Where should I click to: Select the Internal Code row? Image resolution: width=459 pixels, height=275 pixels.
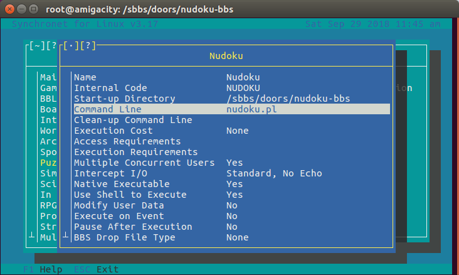pyautogui.click(x=232, y=88)
